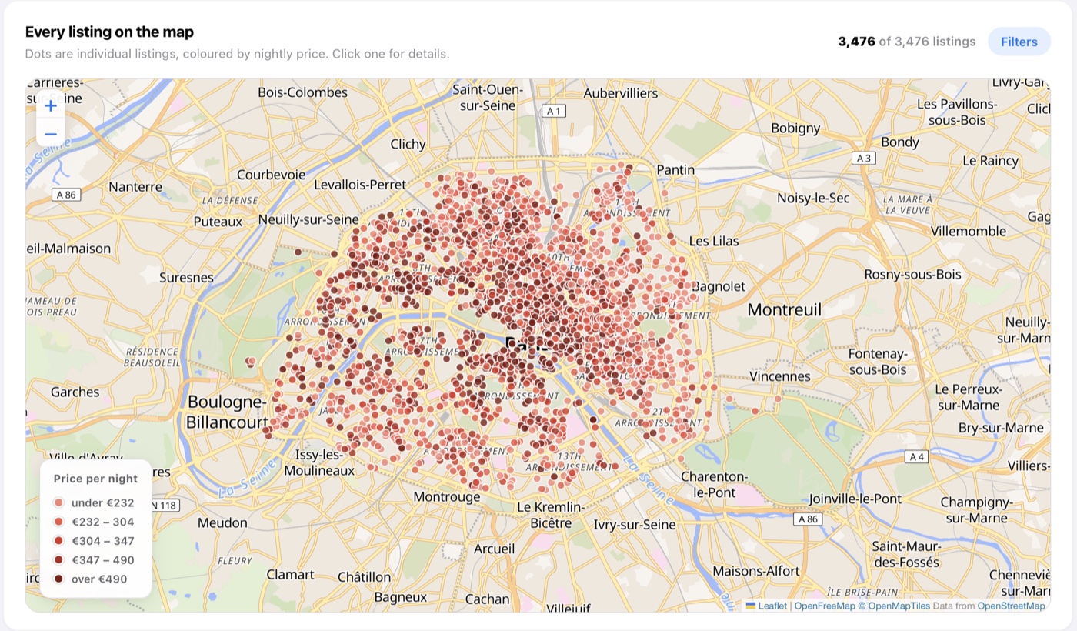Viewport: 1077px width, 631px height.
Task: Click the Ivry-sur-Seine map label
Action: click(x=635, y=525)
